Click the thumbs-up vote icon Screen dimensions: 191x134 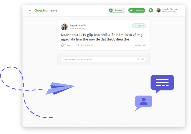pyautogui.click(x=62, y=45)
